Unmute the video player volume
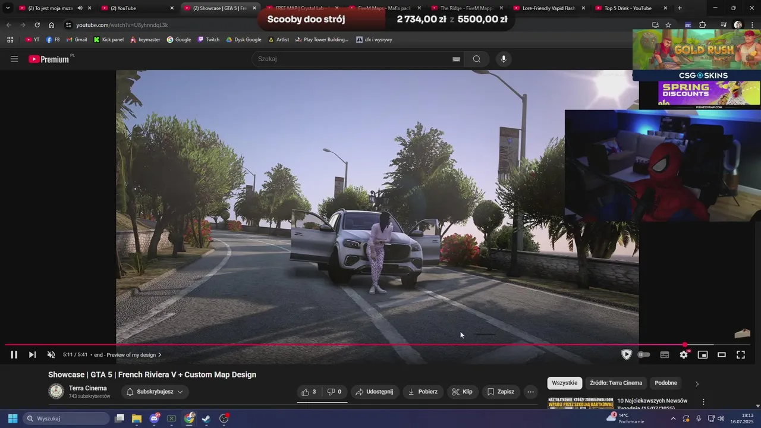The width and height of the screenshot is (761, 428). point(51,355)
